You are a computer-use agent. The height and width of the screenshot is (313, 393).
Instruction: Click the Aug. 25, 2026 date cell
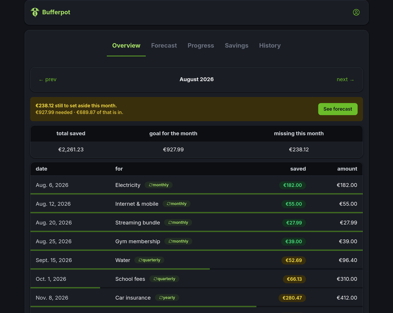[54, 241]
